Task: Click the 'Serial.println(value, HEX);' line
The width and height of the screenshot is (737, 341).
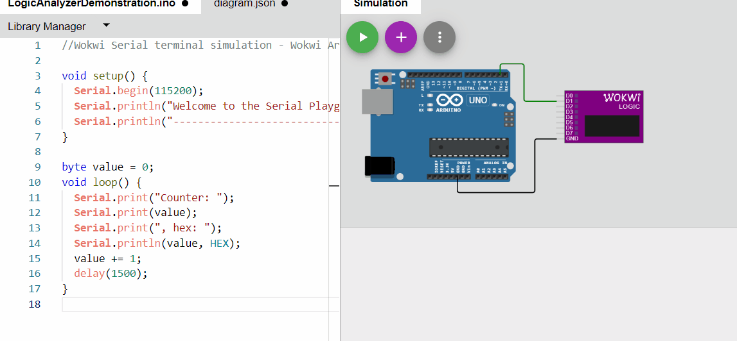Action: tap(157, 243)
